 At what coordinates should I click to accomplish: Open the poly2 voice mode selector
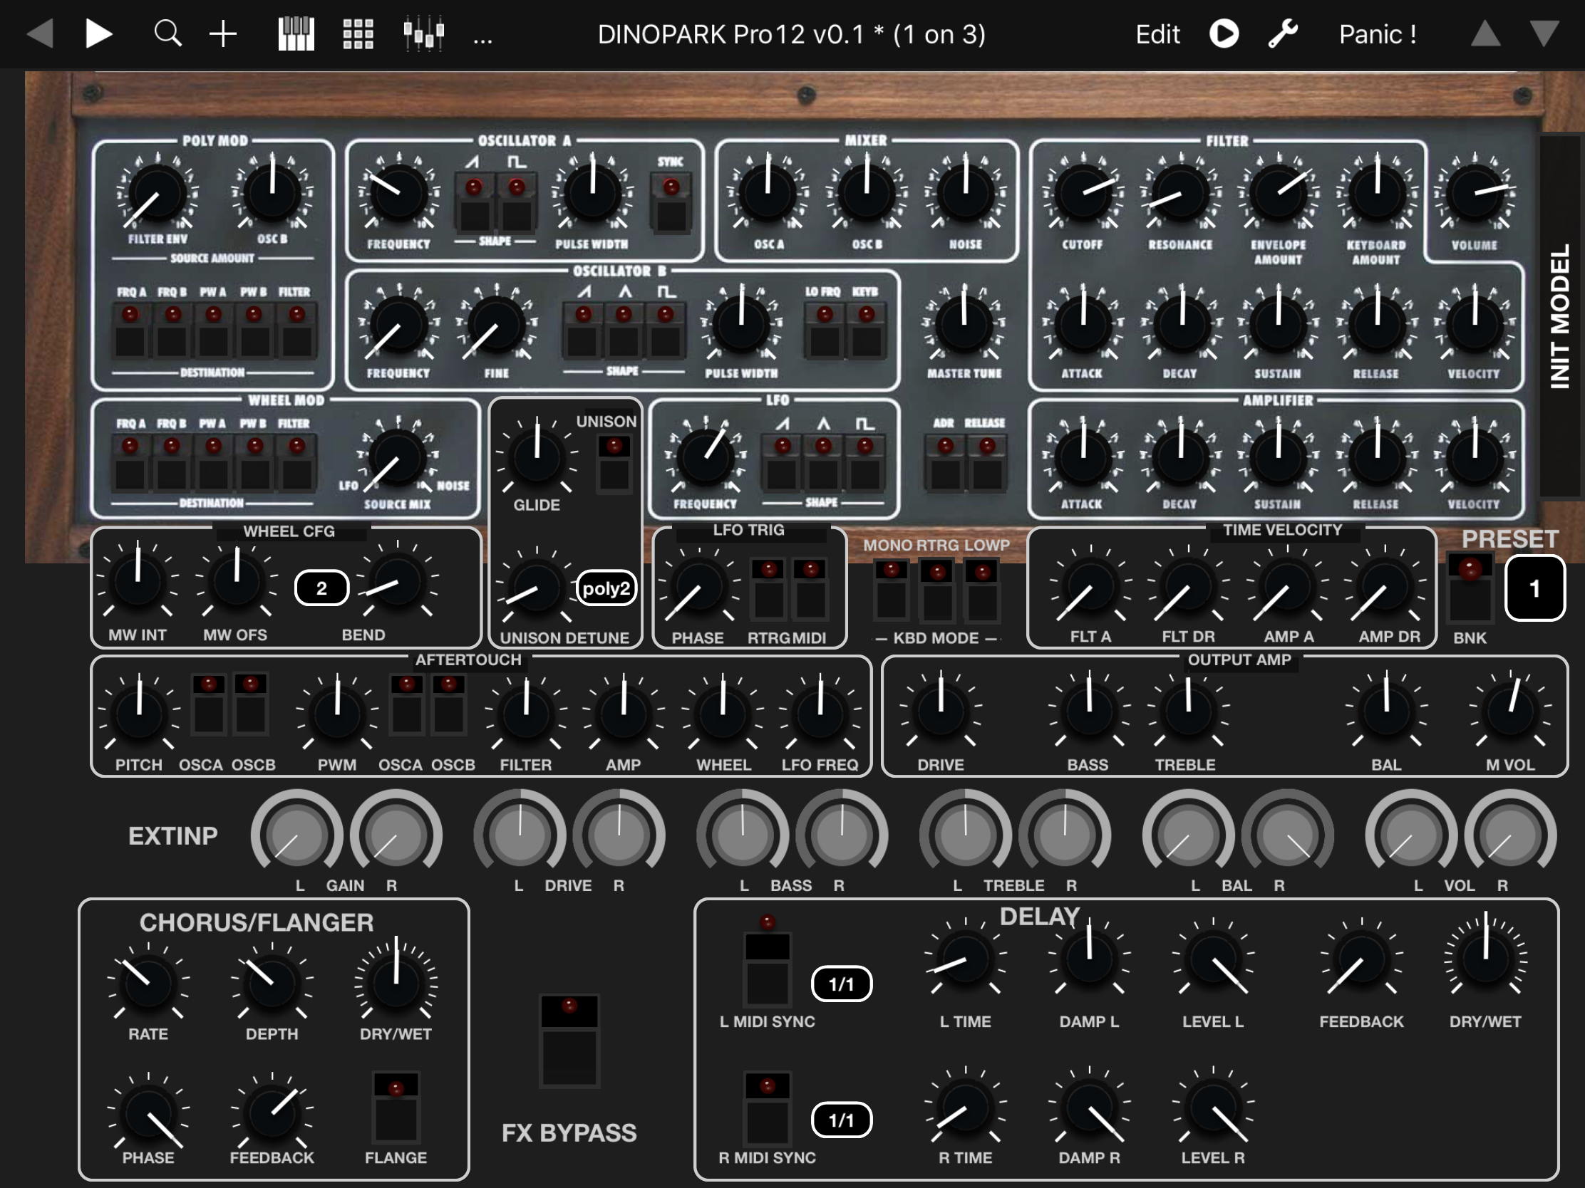click(x=606, y=588)
